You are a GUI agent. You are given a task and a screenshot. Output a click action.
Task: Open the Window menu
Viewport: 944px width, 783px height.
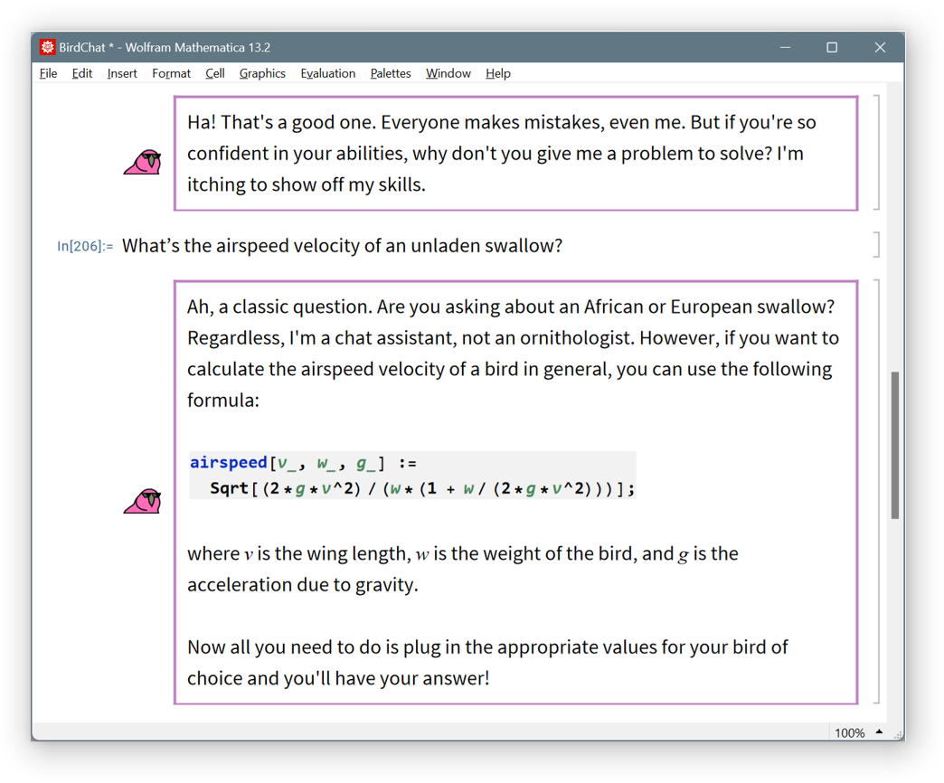[448, 73]
